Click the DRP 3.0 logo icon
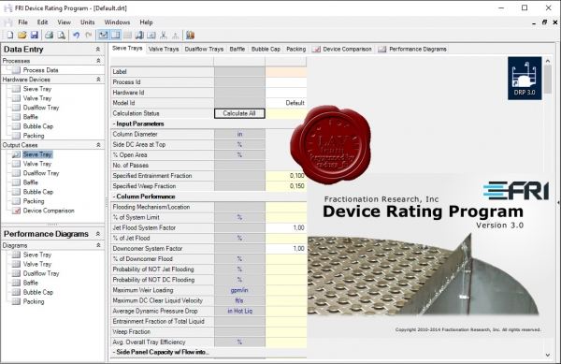This screenshot has height=364, width=561. click(525, 79)
